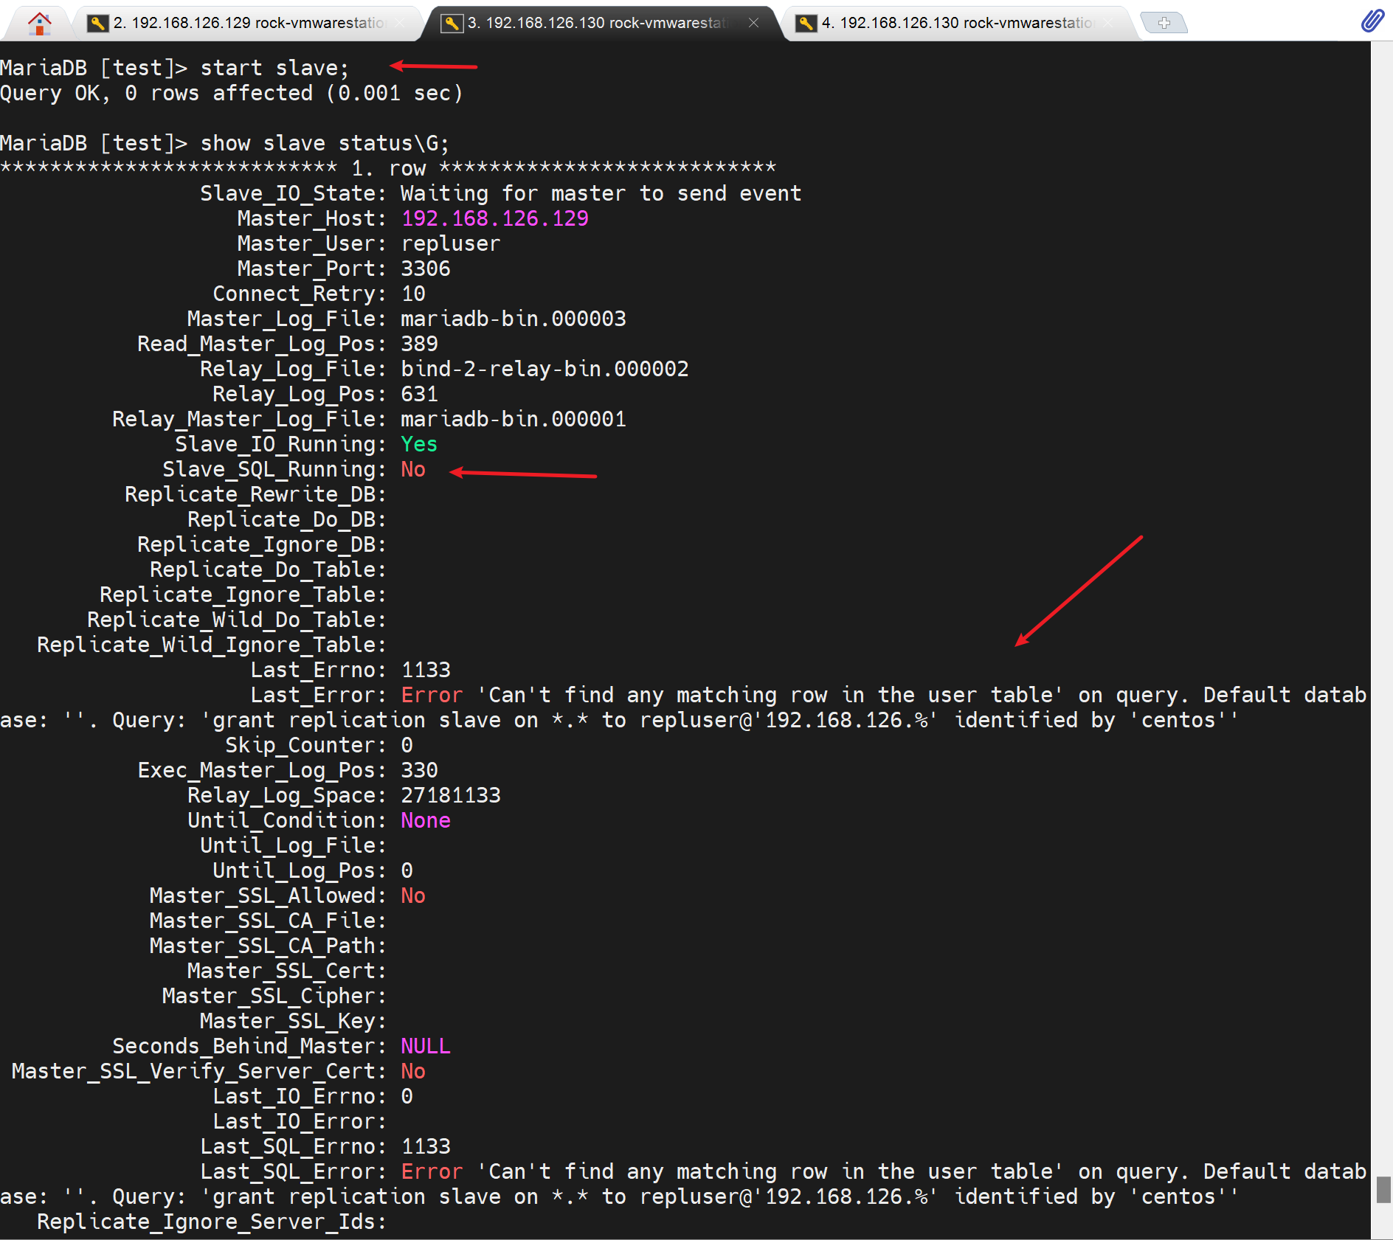Close the 4. 192.168.126.130 session tab

click(1108, 23)
